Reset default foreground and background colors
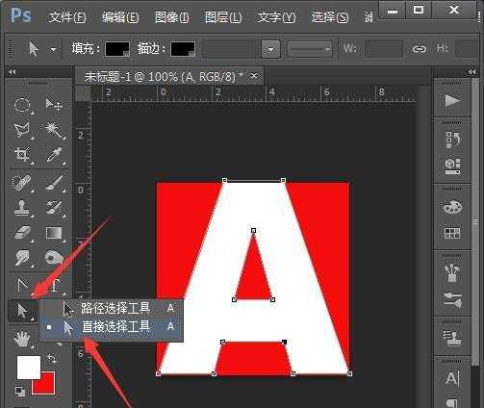Viewport: 484px width, 408px height. [20, 391]
